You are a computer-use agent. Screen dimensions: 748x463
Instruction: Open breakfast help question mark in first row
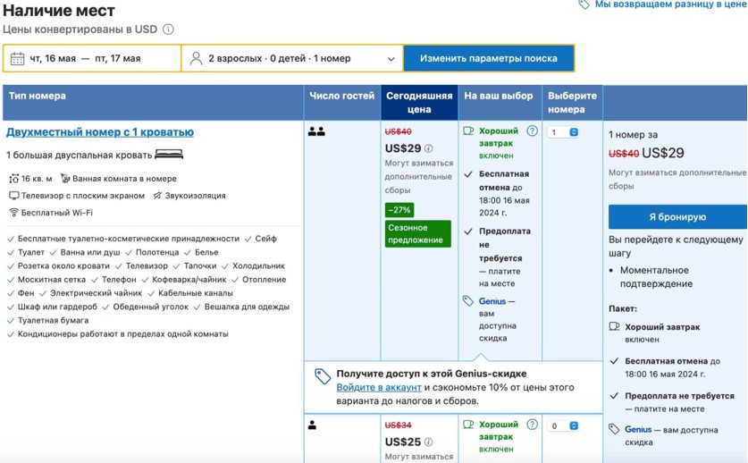point(533,131)
